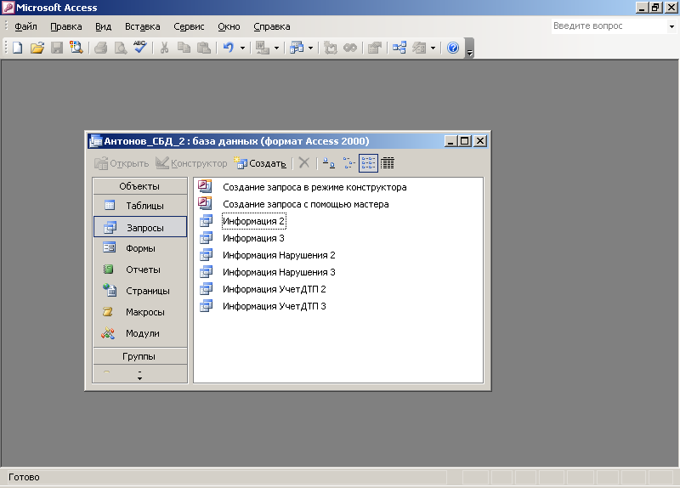Image resolution: width=680 pixels, height=488 pixels.
Task: Select query Информация Нарушения 3
Action: [268, 272]
